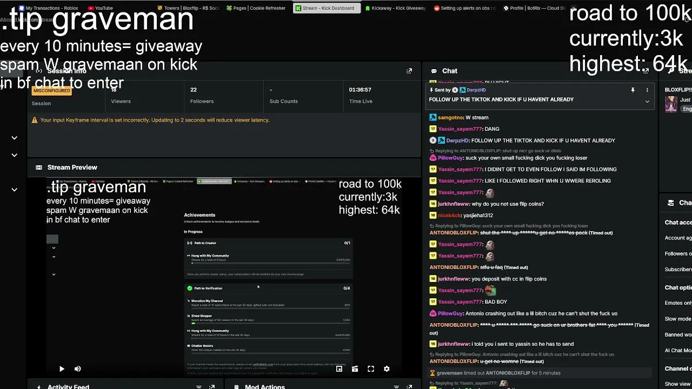Click the Stream Preview panel icon

(x=39, y=167)
